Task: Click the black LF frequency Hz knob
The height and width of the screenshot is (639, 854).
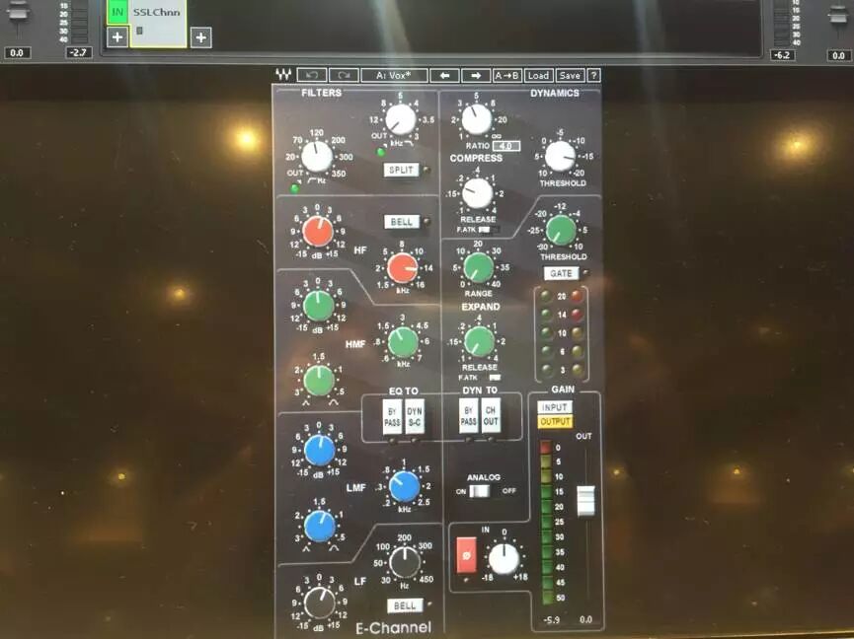Action: 405,562
